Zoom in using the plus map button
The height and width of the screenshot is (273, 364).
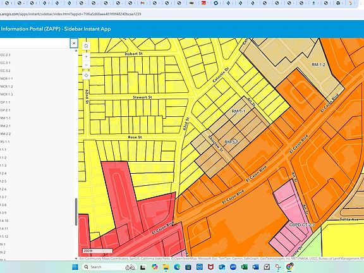point(86,57)
